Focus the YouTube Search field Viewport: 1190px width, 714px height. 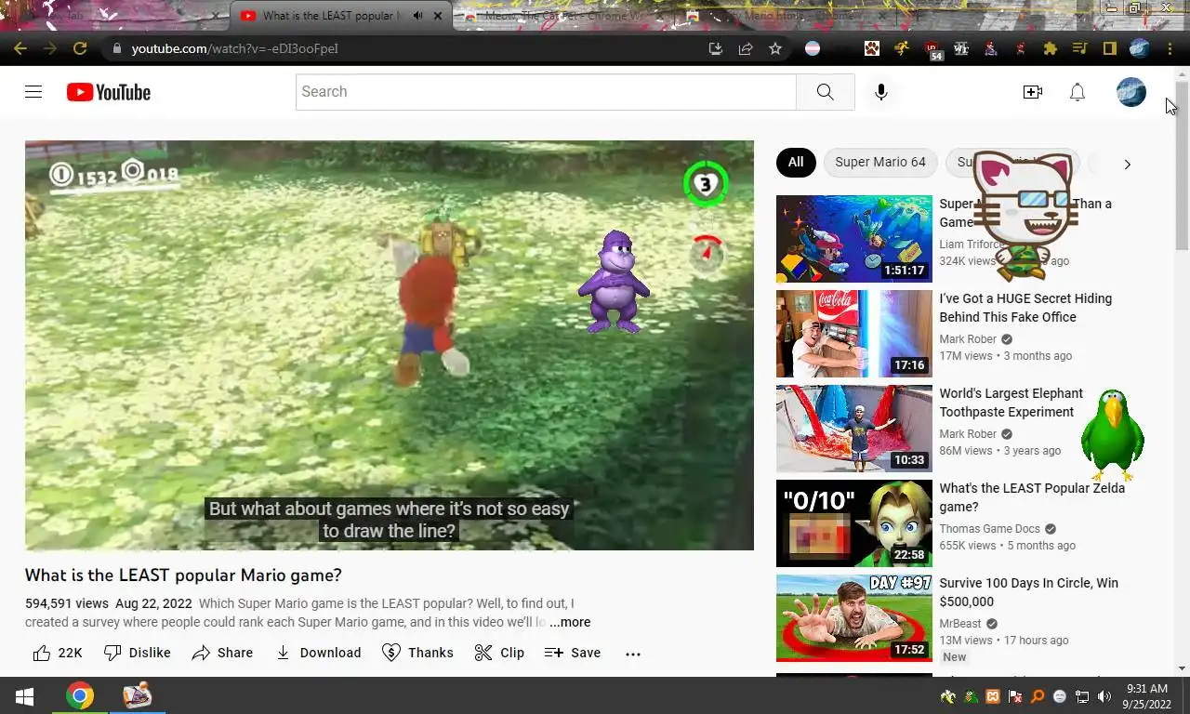tap(546, 92)
